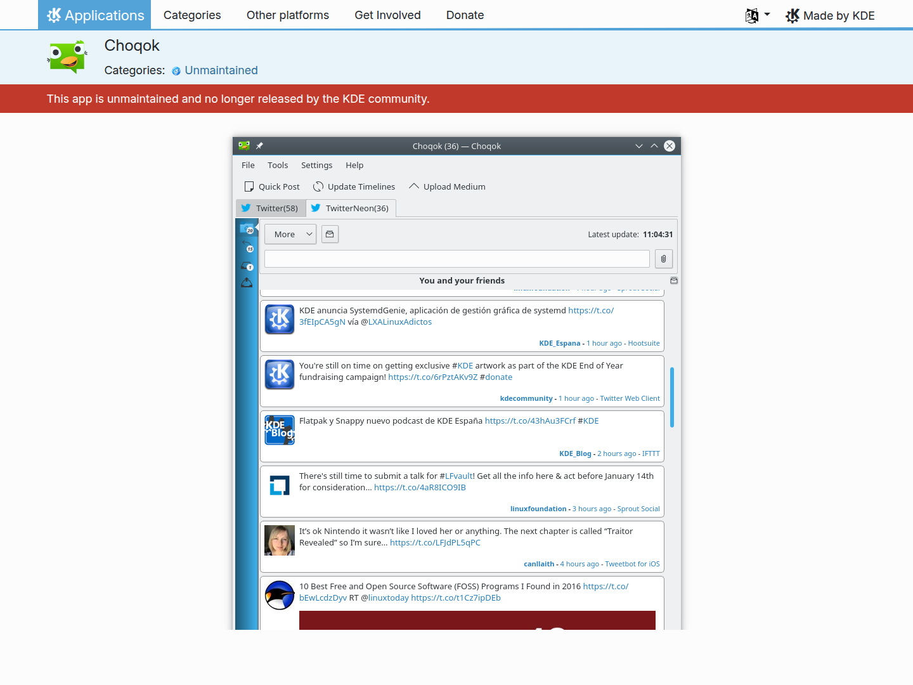Switch to the Twitter(58) account tab

click(271, 208)
